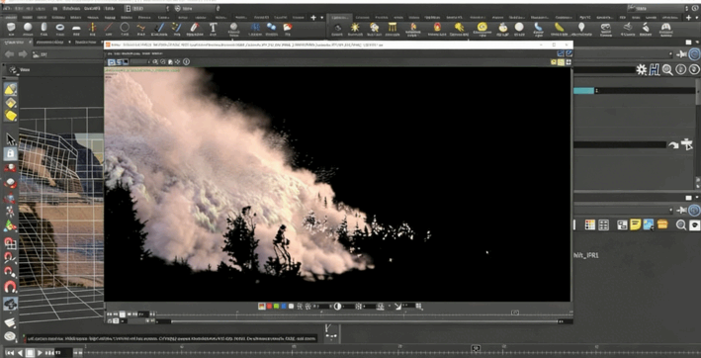The image size is (701, 358).
Task: Select the Area Light shelf tool
Action: pos(393,29)
